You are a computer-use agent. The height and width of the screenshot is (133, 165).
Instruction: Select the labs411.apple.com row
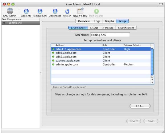coord(101,49)
